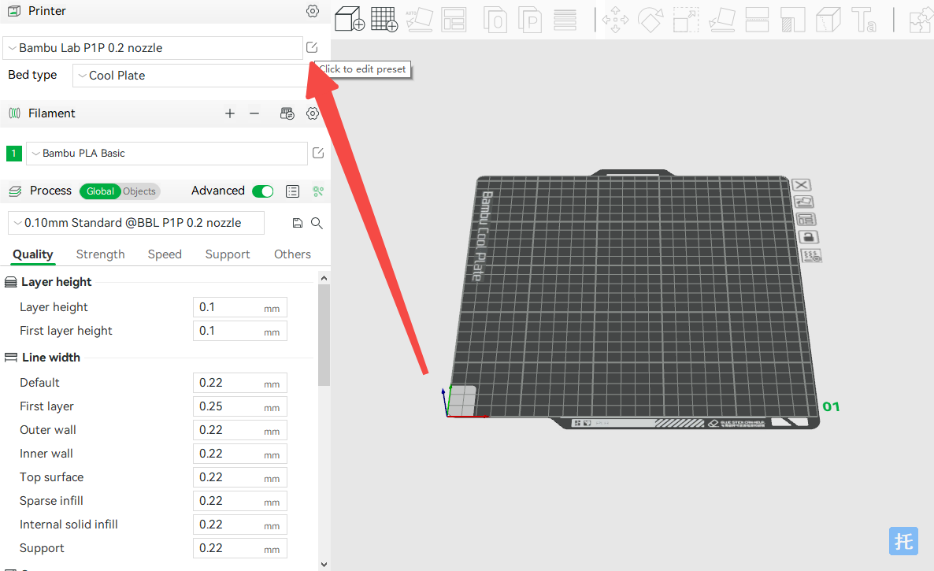Click Split to parts icon

pos(529,20)
